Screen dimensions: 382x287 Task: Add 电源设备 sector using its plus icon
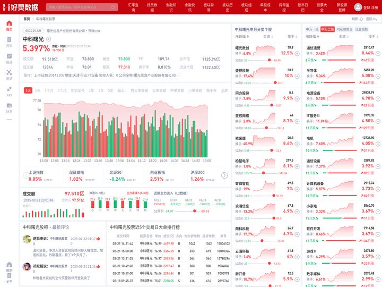point(378,99)
